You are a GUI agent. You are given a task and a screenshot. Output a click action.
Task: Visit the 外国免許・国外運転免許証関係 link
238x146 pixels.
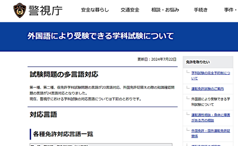tap(210, 133)
